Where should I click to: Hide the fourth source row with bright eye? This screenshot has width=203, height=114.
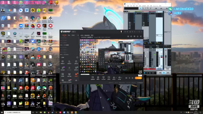[61, 45]
